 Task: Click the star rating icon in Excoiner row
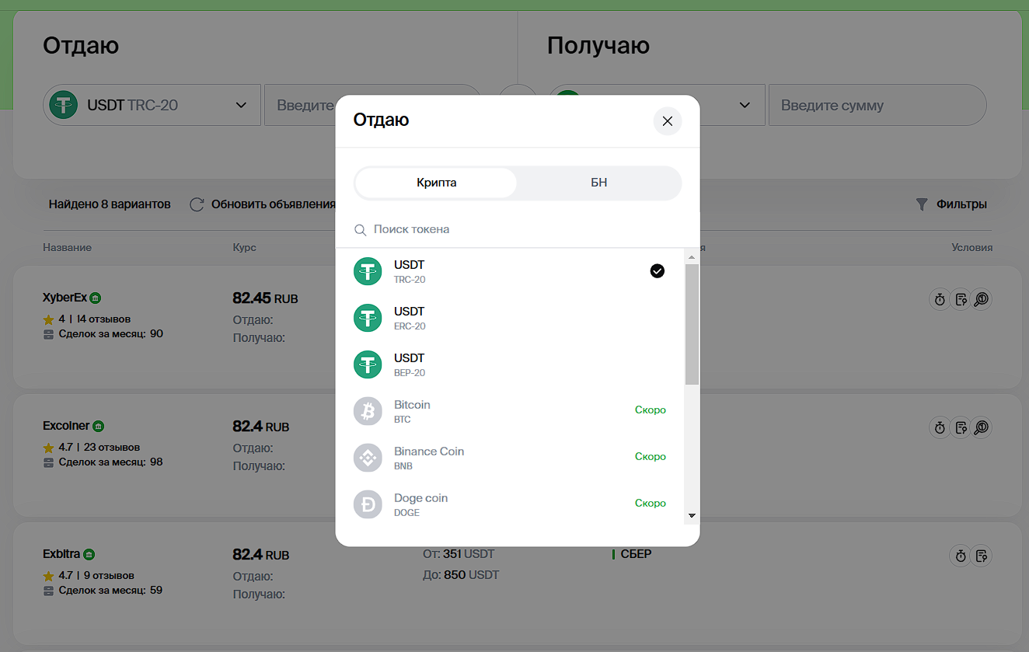[x=48, y=448]
